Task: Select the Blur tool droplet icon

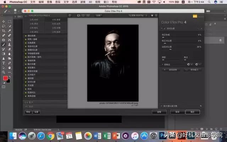Action: (10, 54)
